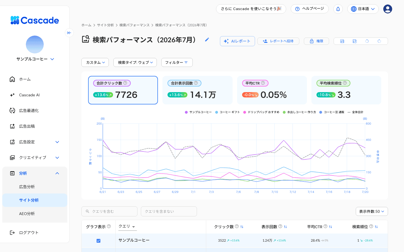Select the 合計表示回数 metric card
Viewport: 404px width, 252px height.
tap(198, 90)
